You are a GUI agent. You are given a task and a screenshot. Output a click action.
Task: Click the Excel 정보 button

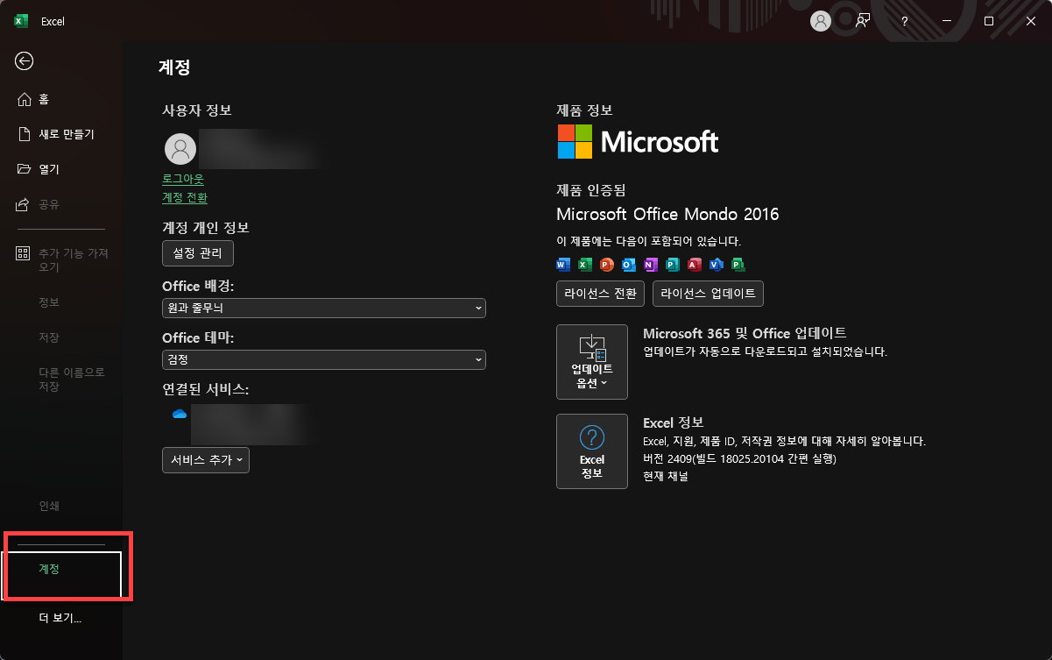click(592, 451)
